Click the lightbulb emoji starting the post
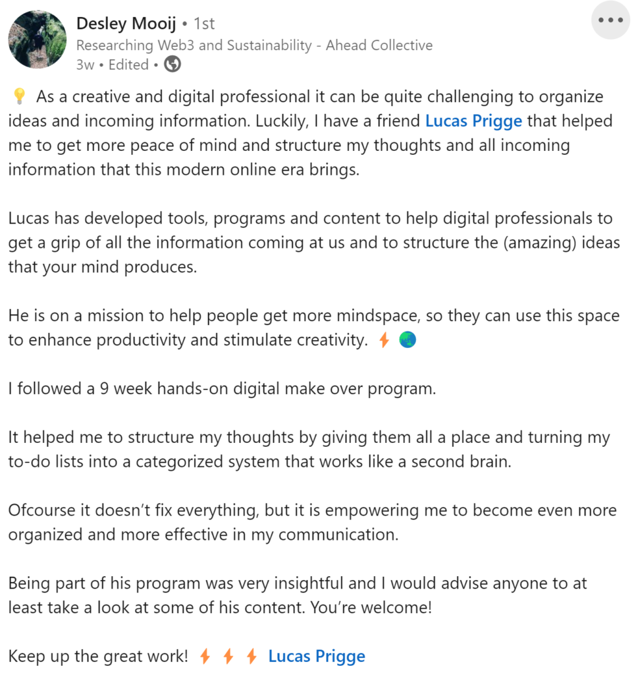Viewport: 638px width, 675px height. point(19,96)
